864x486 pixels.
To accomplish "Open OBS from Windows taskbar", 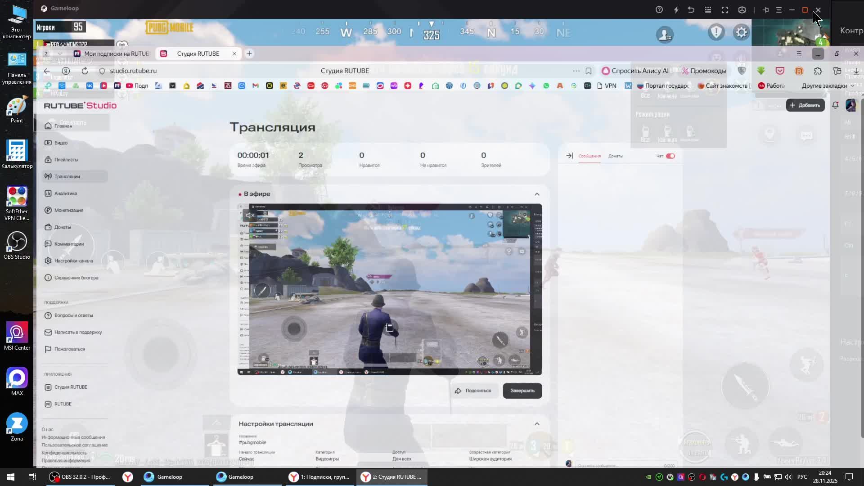I will [x=81, y=477].
